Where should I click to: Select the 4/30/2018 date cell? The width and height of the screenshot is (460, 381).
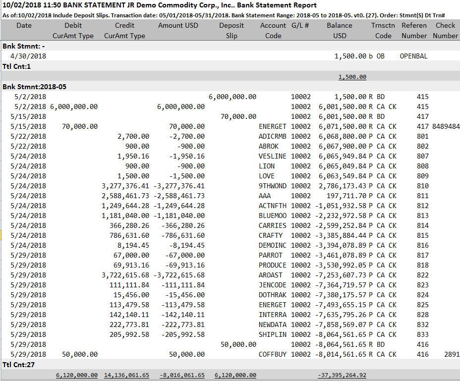coord(28,56)
